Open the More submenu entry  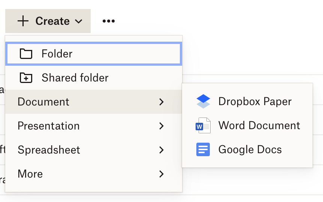[x=94, y=174]
